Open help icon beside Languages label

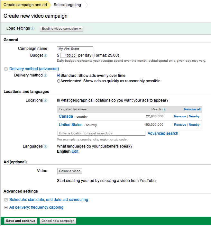pos(45,147)
